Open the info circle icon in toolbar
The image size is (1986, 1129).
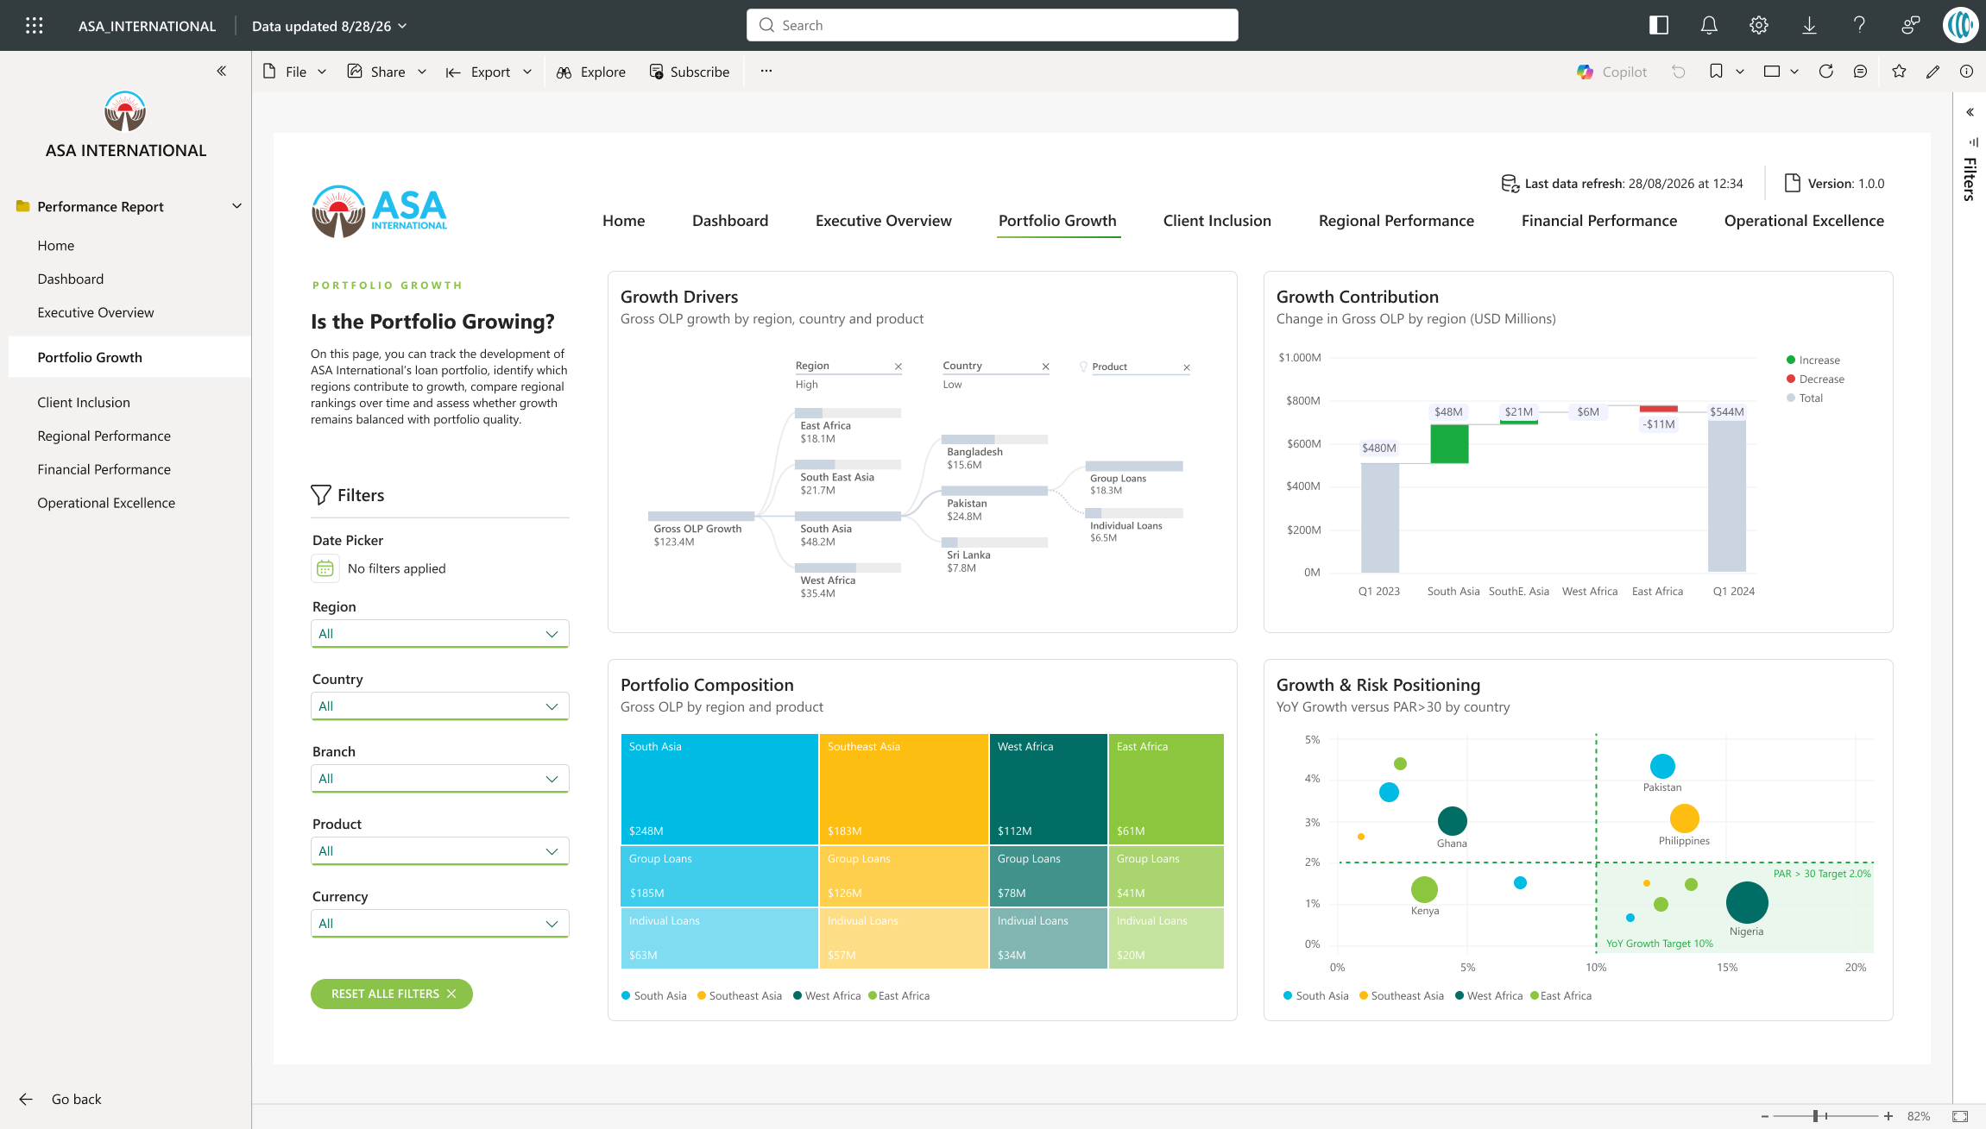(1966, 72)
